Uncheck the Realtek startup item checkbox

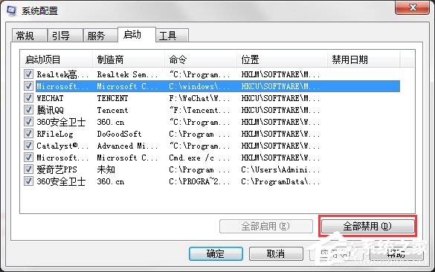pos(28,74)
